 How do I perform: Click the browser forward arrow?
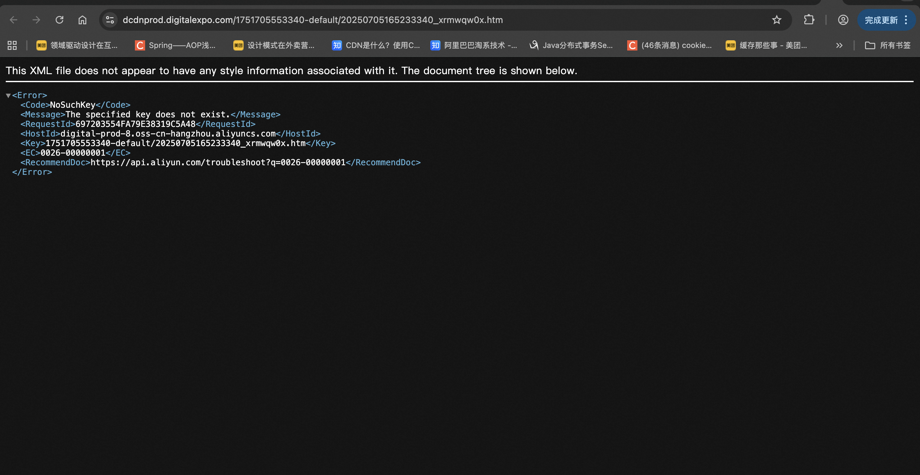point(36,20)
